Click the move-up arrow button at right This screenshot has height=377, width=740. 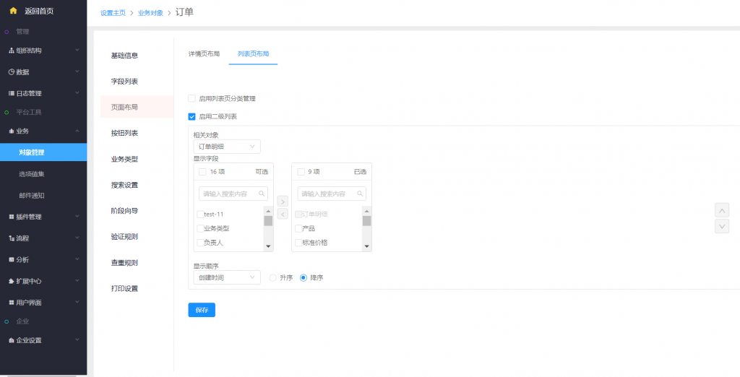point(721,210)
